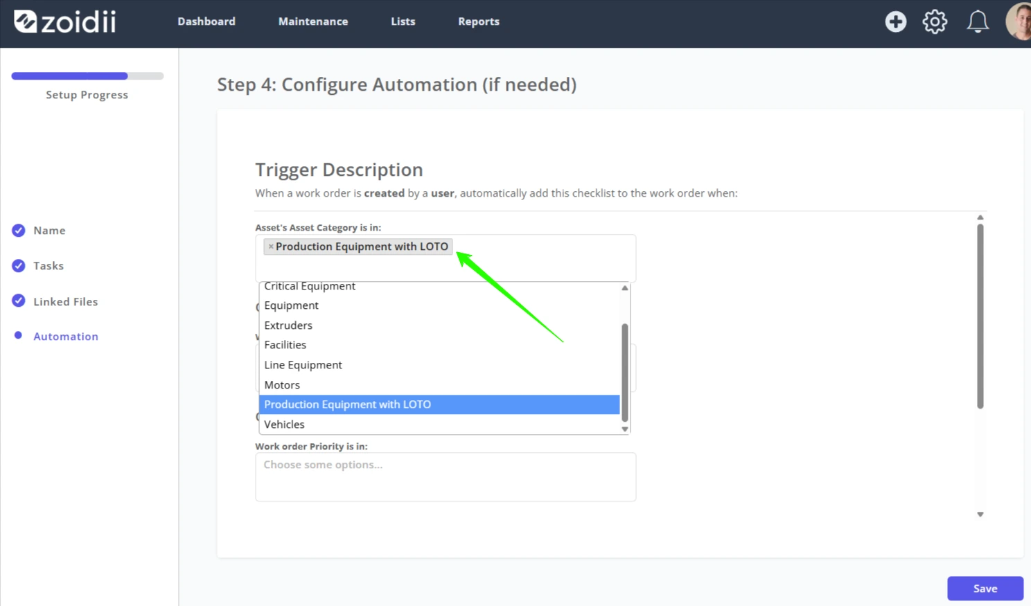
Task: Go to the Linked Files step
Action: 66,302
